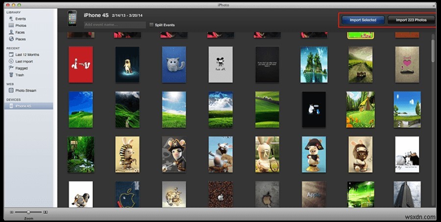Show Last 12 Months photos
This screenshot has width=441, height=222.
click(x=26, y=55)
